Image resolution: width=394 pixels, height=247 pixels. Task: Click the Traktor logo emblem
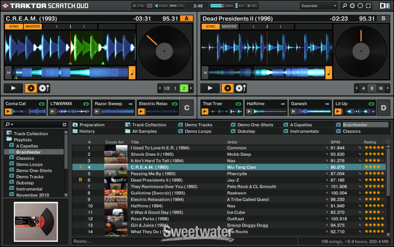[x=5, y=6]
